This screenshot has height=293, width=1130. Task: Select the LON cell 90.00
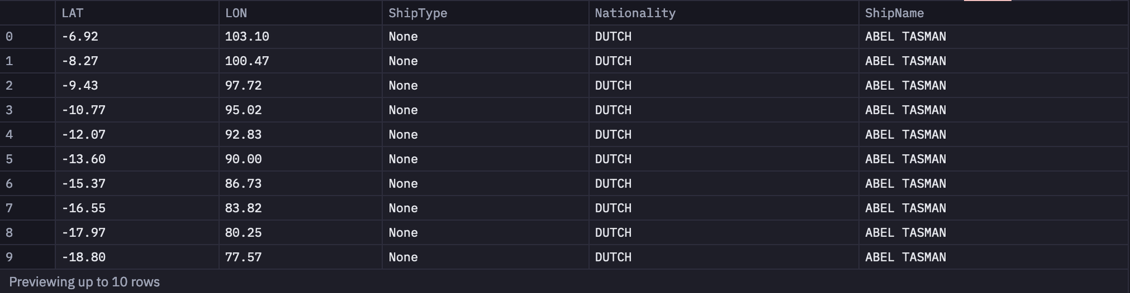click(300, 159)
